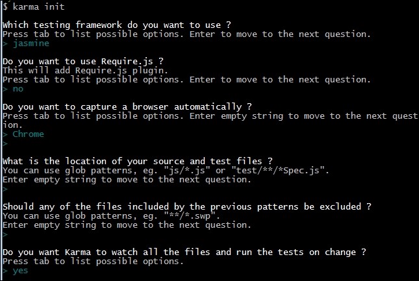This screenshot has height=281, width=419.
Task: Click the 'Karma to watch all the files' question
Action: (184, 252)
